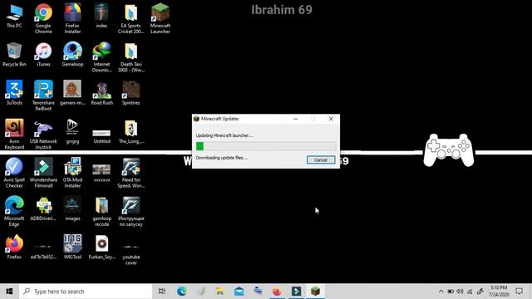Launch iTunes from the desktop
This screenshot has height=299, width=532.
tap(43, 55)
